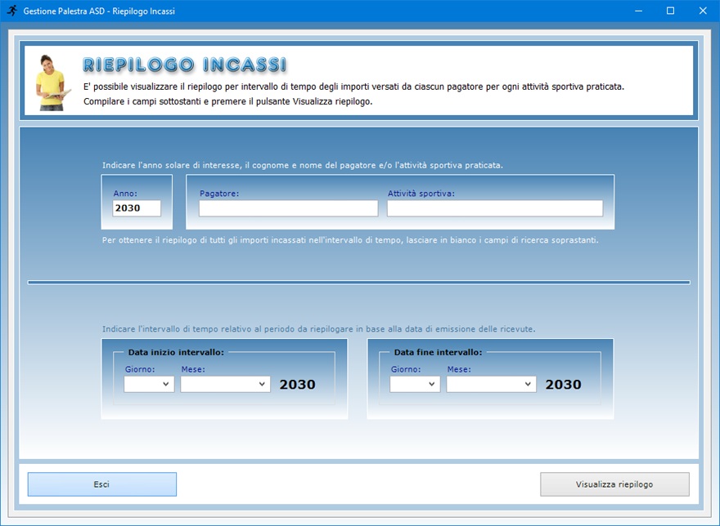Click the Attività sportiva text field
The image size is (720, 526).
(494, 208)
